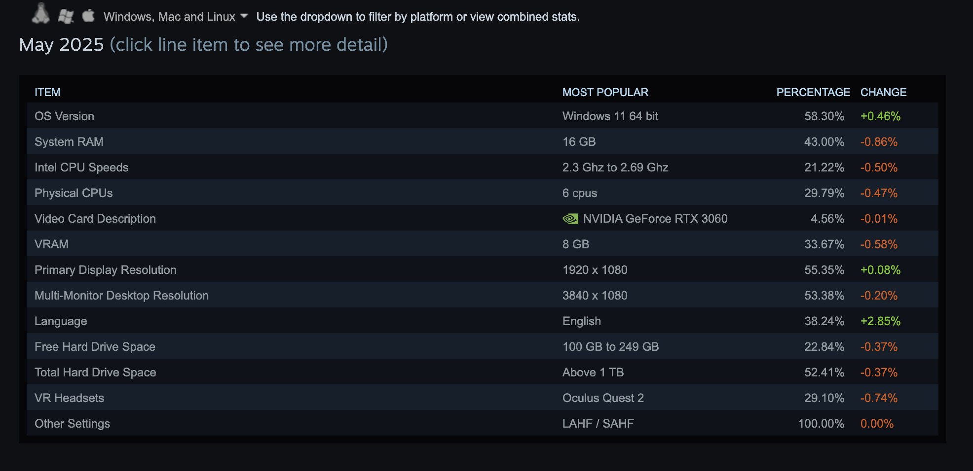Open the platform filter dropdown arrow

244,16
